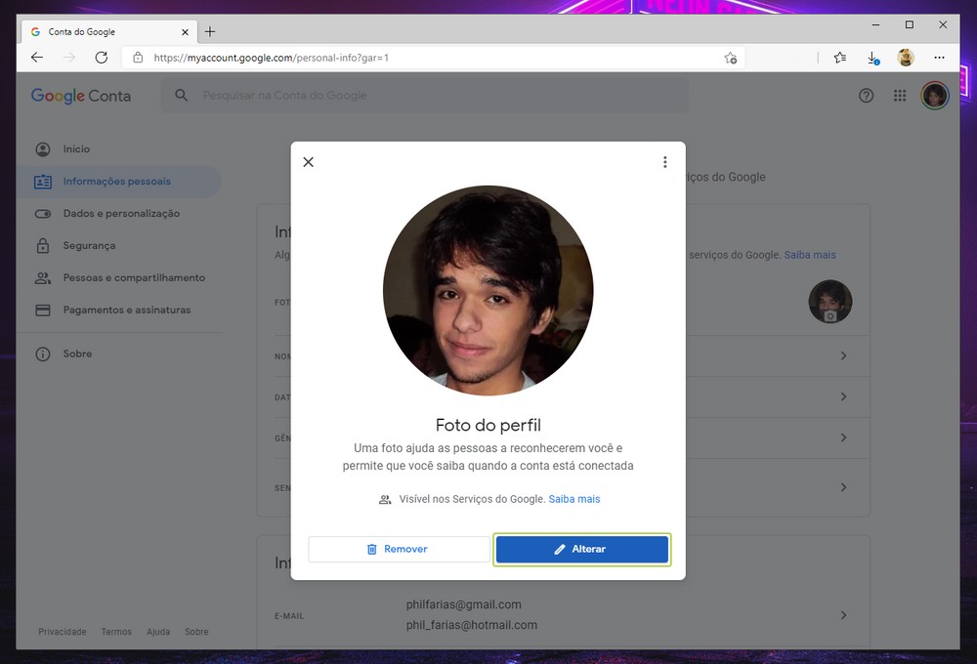Screen dimensions: 977x664
Task: Click the browser refresh icon
Action: [x=101, y=58]
